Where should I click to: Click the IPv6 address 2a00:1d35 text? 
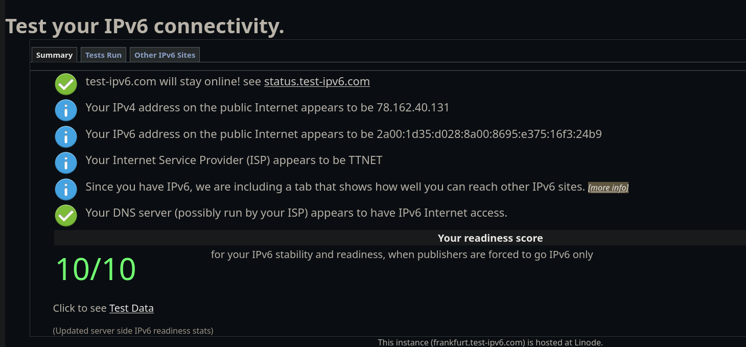click(489, 134)
